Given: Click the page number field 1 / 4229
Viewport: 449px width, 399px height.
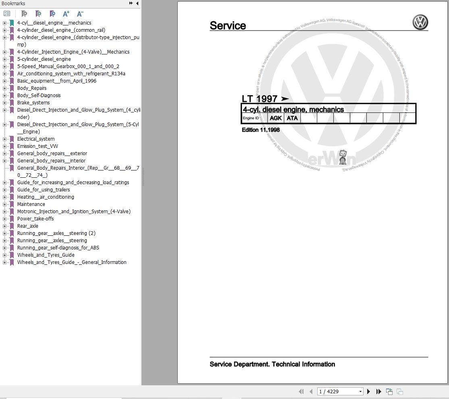Looking at the screenshot, I should (338, 392).
